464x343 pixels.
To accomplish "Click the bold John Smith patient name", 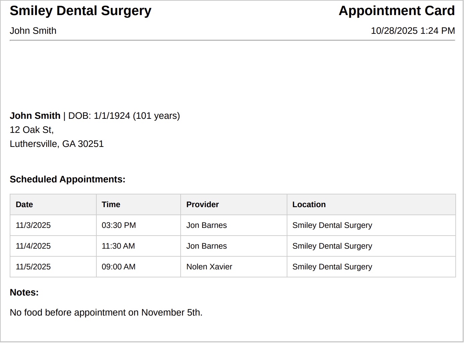I will point(35,116).
